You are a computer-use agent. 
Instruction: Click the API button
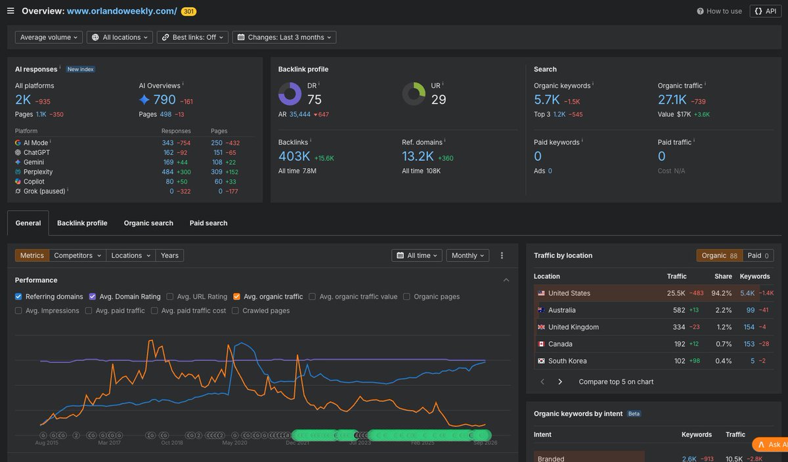[x=766, y=11]
